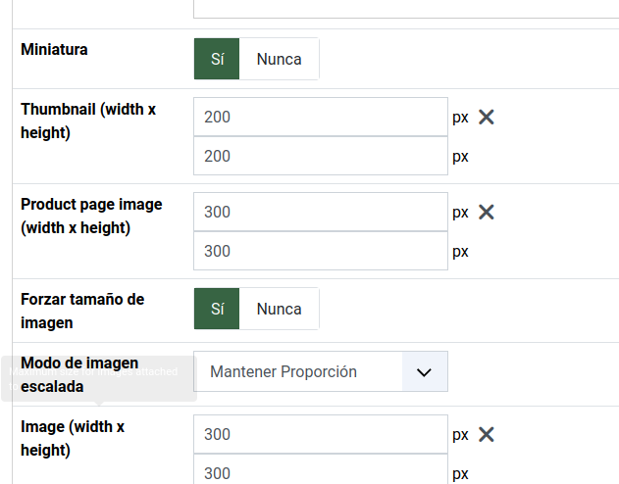Click the Miniatura label

[x=54, y=49]
